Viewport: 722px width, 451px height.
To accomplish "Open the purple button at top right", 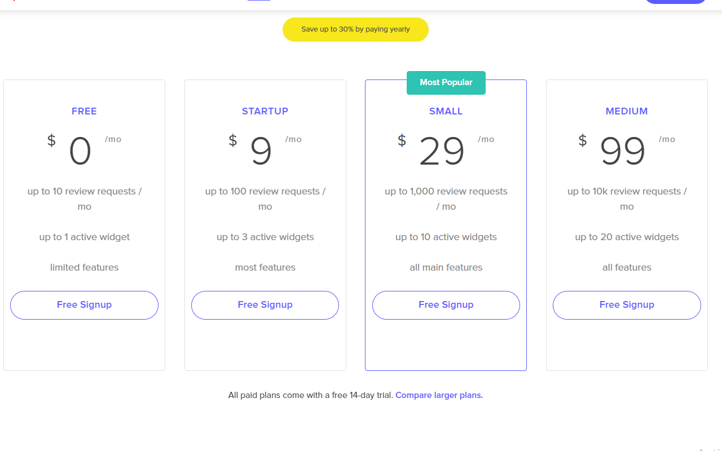I will click(x=675, y=2).
